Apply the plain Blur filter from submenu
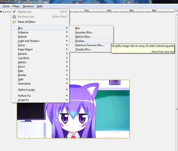Image resolution: width=178 pixels, height=151 pixels. [91, 28]
